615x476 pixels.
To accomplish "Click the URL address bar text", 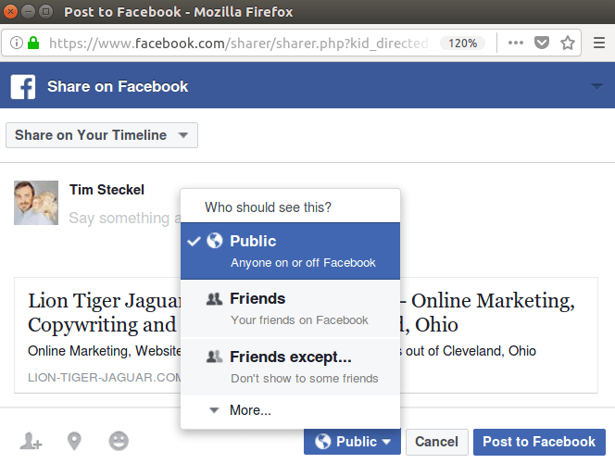I will tap(238, 43).
